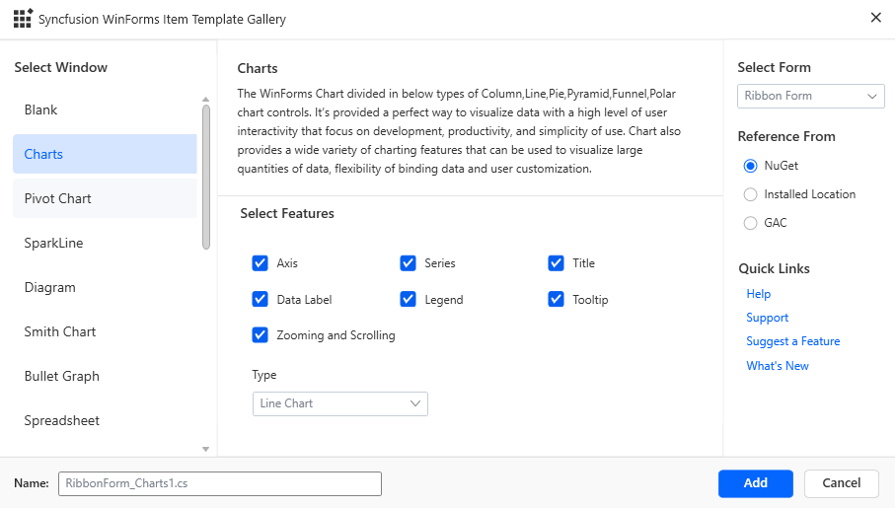Disable Zooming and Scrolling checkbox

[260, 335]
